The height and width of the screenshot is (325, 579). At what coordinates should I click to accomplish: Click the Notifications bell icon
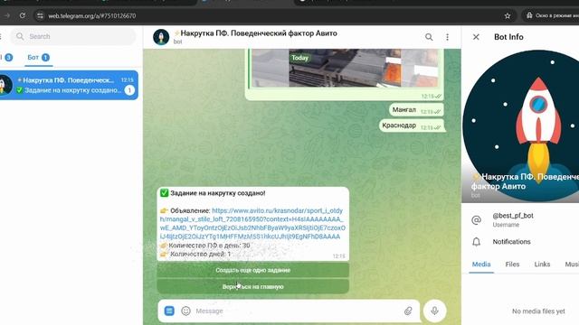click(477, 242)
